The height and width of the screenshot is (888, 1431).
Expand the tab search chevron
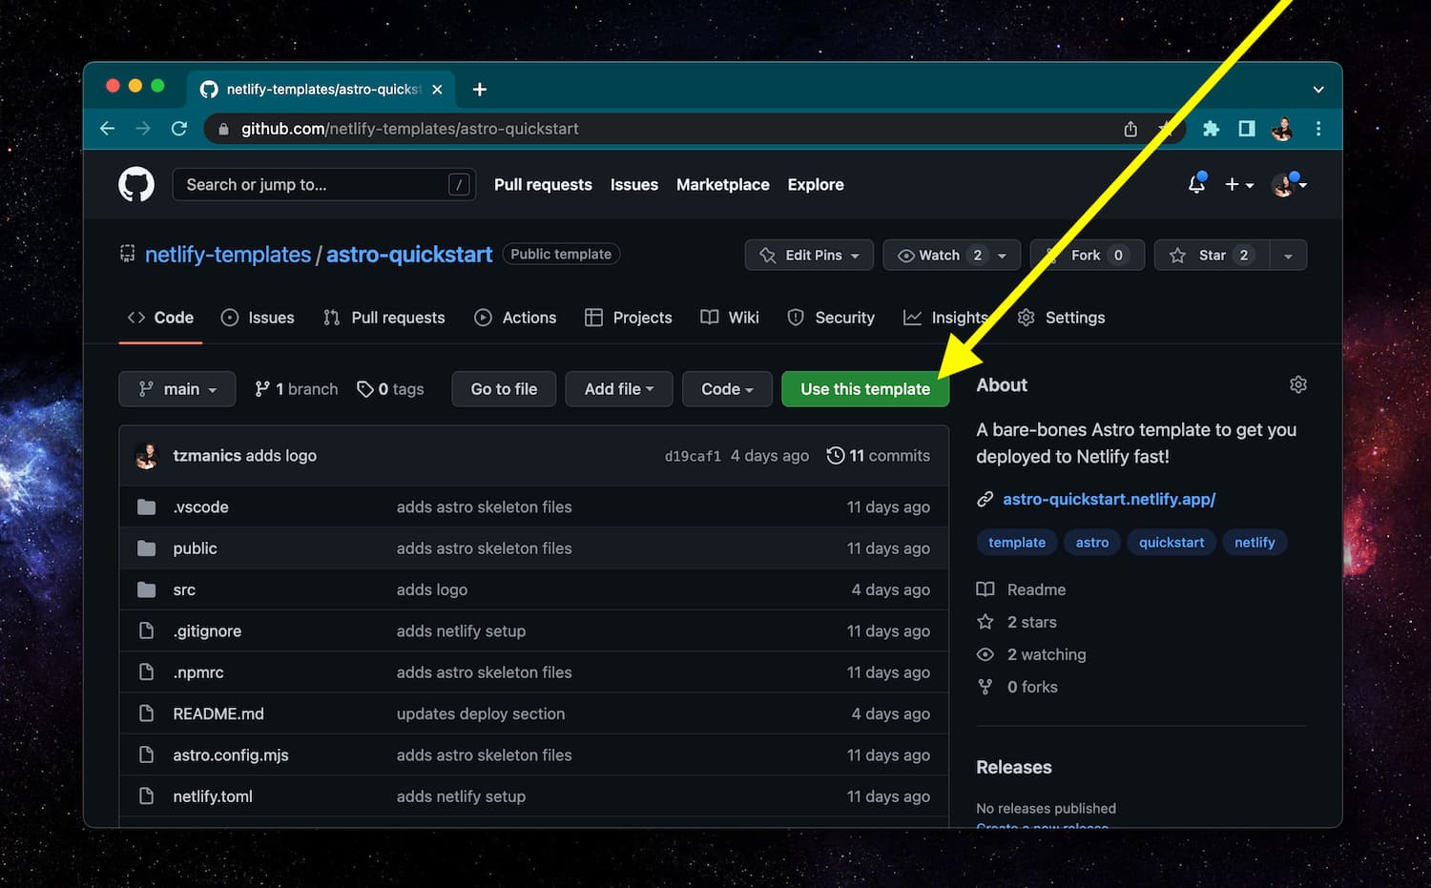[x=1318, y=89]
